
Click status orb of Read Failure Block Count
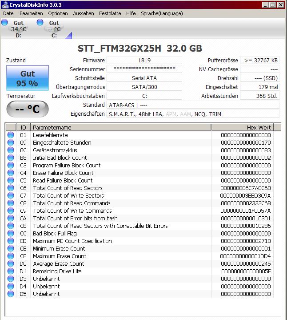click(11, 180)
